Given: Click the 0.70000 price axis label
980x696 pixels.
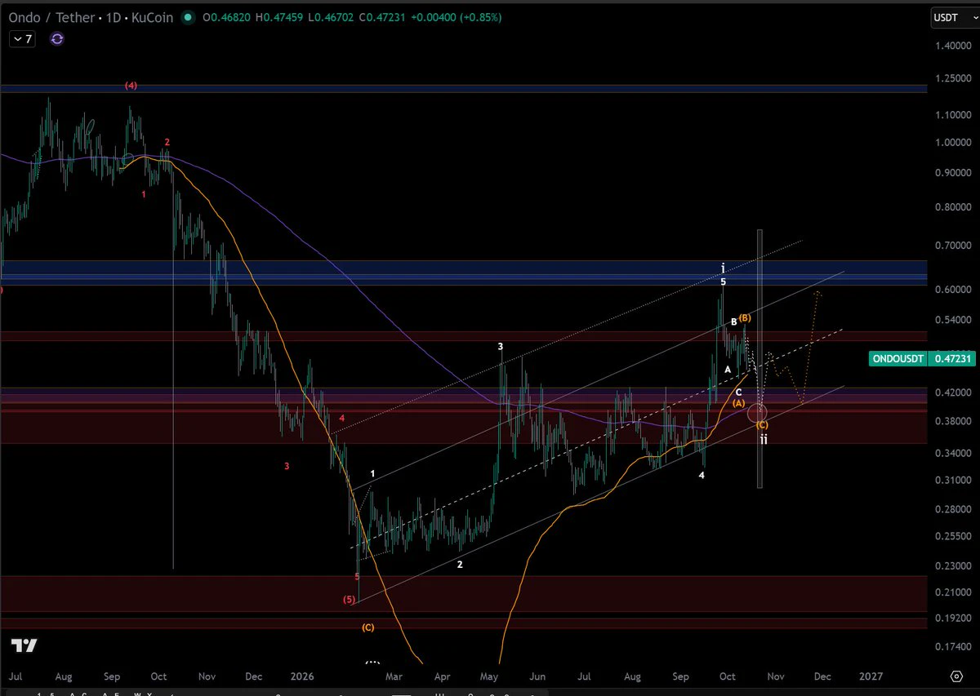Looking at the screenshot, I should (951, 246).
